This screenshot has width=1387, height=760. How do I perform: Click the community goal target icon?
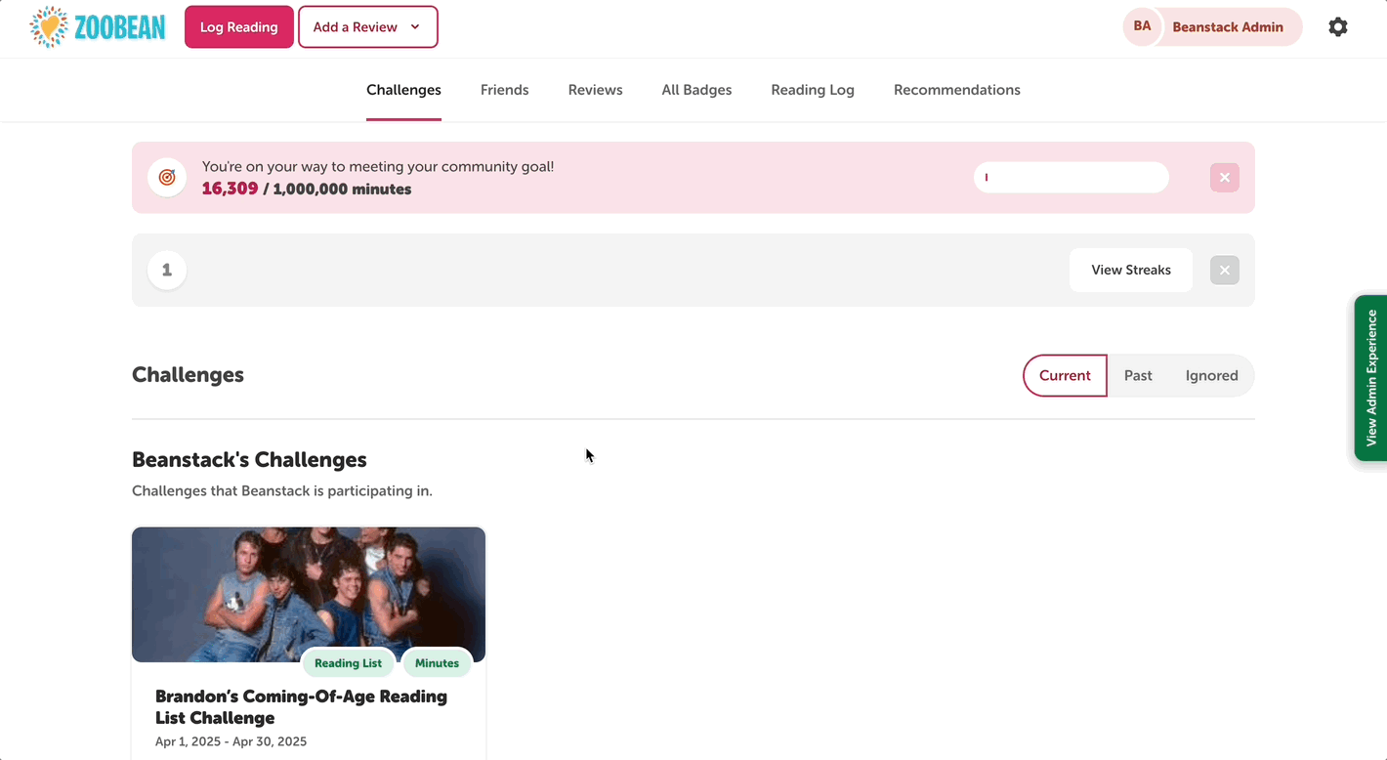pyautogui.click(x=166, y=177)
